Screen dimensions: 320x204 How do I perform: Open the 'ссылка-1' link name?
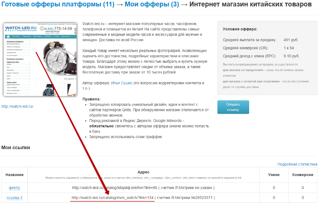tap(15, 198)
